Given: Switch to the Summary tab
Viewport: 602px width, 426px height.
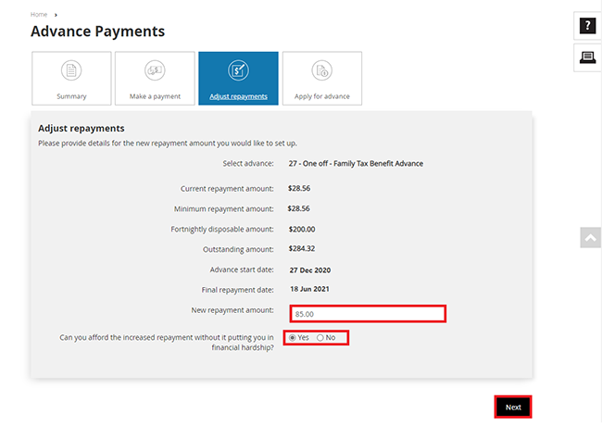Looking at the screenshot, I should 71,79.
